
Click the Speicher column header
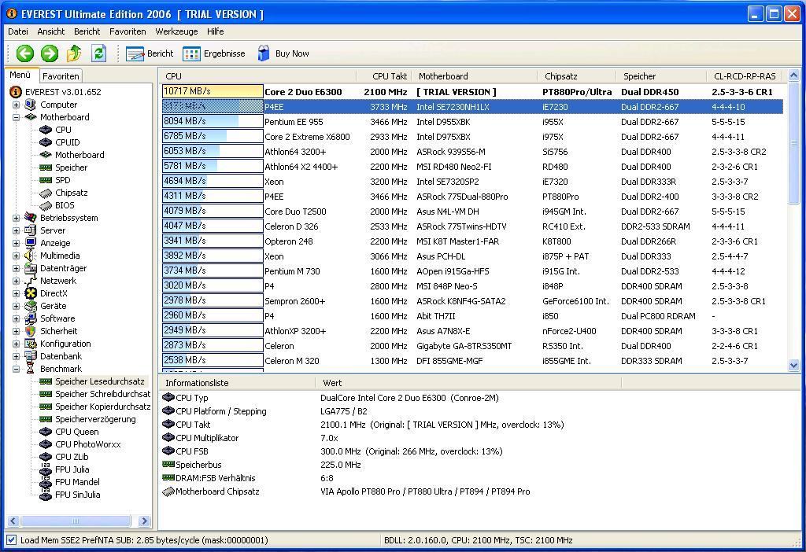[661, 76]
